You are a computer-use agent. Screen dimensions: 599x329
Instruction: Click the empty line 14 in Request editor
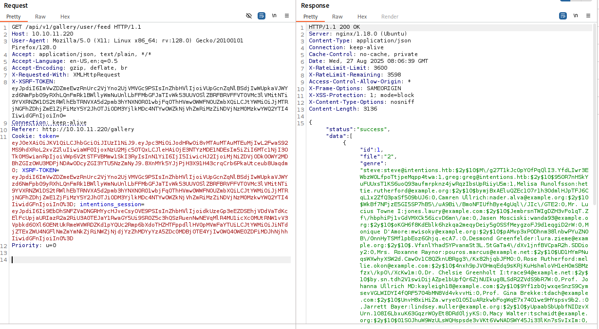[151, 259]
